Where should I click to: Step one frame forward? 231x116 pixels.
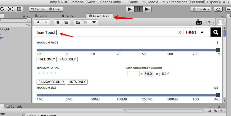pos(147,9)
